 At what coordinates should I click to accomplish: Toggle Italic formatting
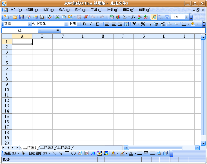(91, 24)
